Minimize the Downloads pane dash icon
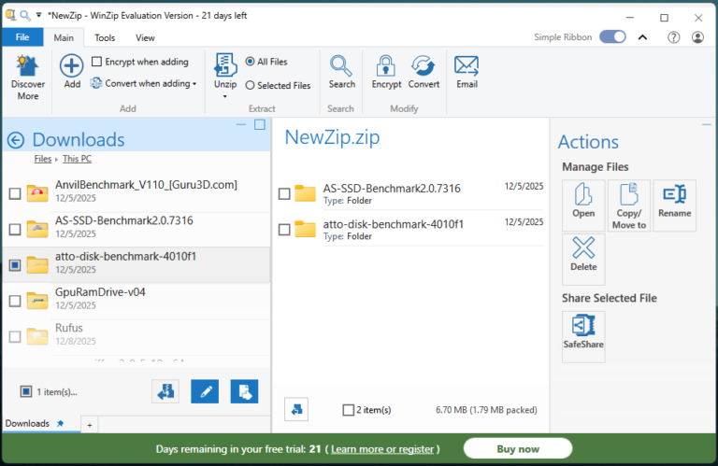Viewport: 718px width, 466px height. [241, 124]
